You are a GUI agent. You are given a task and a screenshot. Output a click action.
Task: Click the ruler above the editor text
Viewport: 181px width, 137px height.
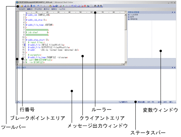(x=75, y=12)
